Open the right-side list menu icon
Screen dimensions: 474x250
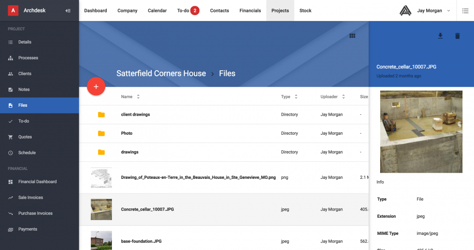coord(465,10)
